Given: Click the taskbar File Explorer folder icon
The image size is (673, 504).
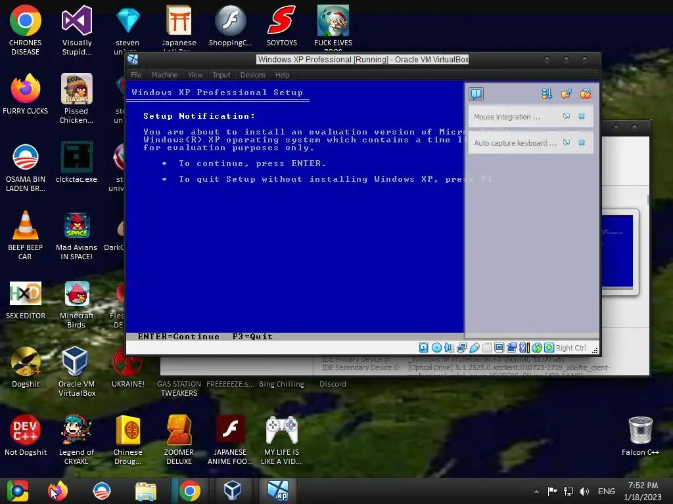Looking at the screenshot, I should tap(146, 491).
